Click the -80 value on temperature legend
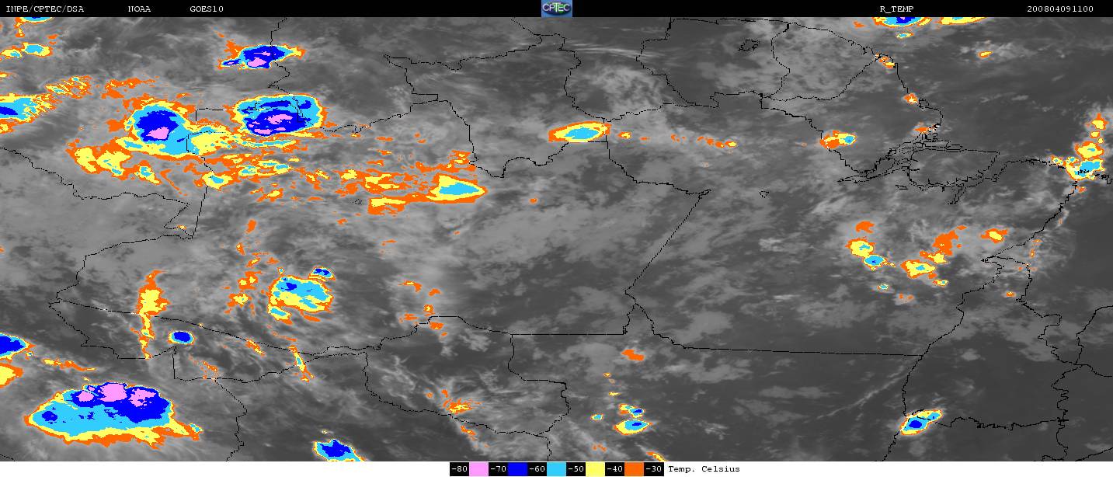 (x=459, y=469)
